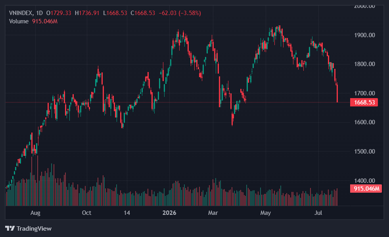Click the Aug label on time axis
This screenshot has width=389, height=237.
[x=35, y=213]
